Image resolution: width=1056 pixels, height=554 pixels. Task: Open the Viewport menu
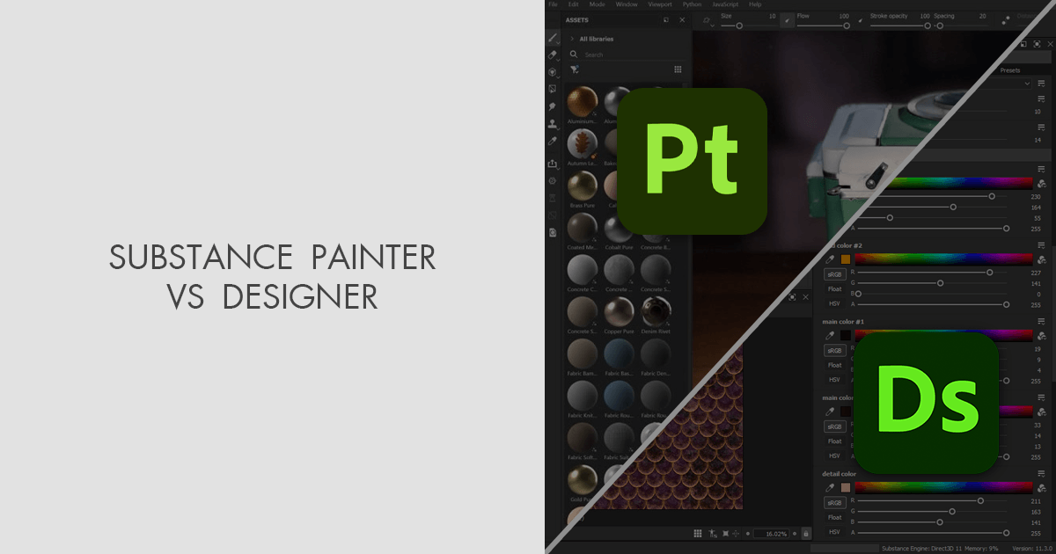pos(660,4)
